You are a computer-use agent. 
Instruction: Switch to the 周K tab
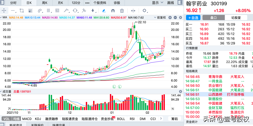44,3
